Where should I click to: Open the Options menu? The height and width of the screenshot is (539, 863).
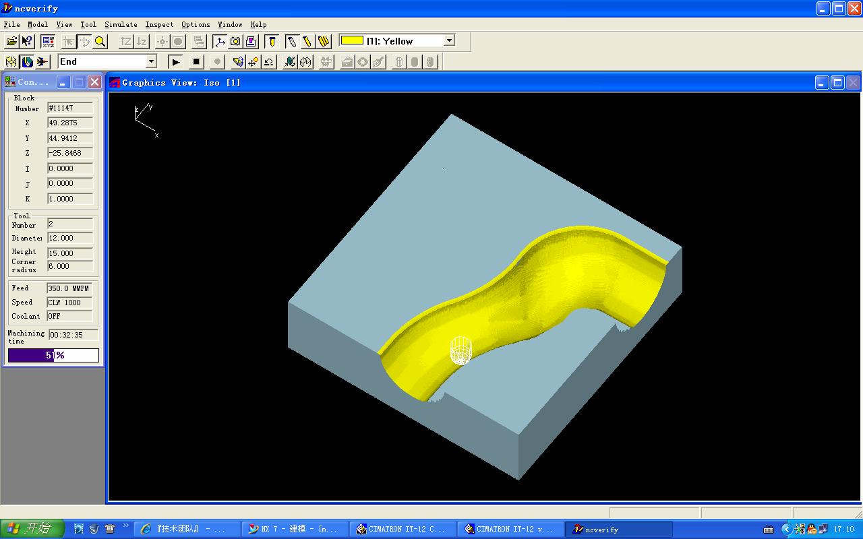coord(196,24)
